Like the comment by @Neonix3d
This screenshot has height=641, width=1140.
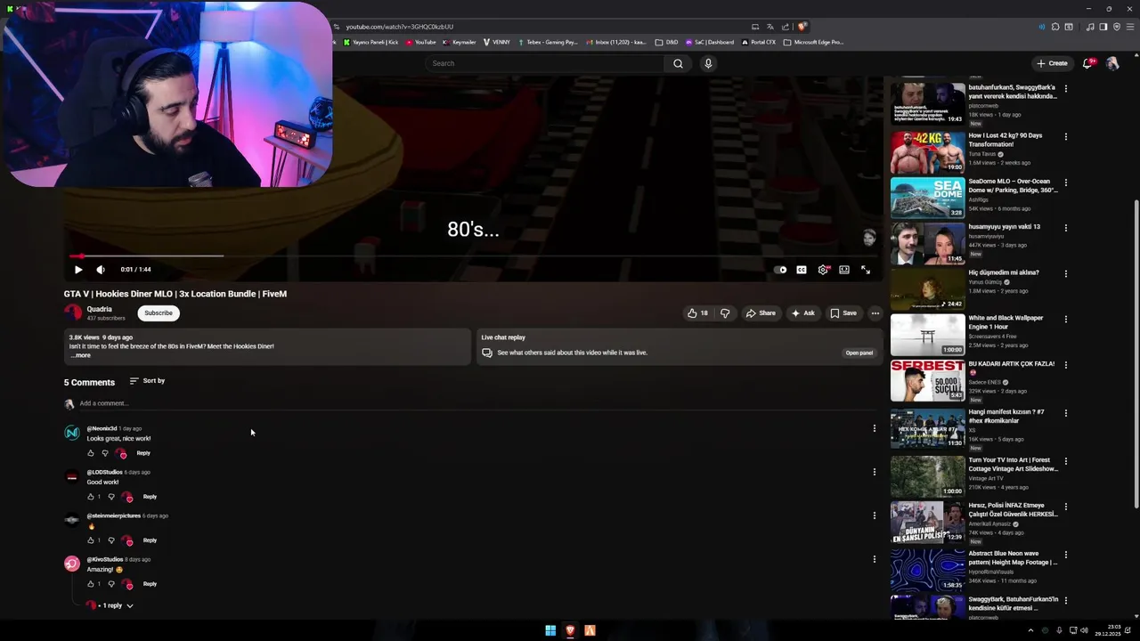(x=91, y=453)
